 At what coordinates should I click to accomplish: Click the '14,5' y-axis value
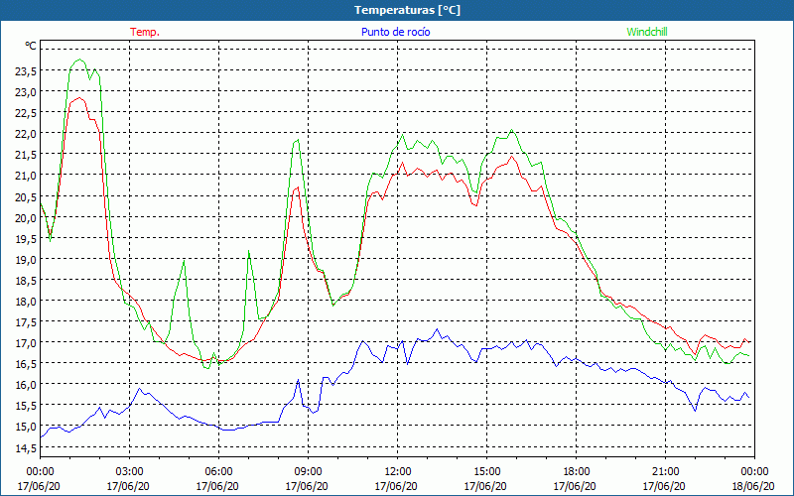26,448
